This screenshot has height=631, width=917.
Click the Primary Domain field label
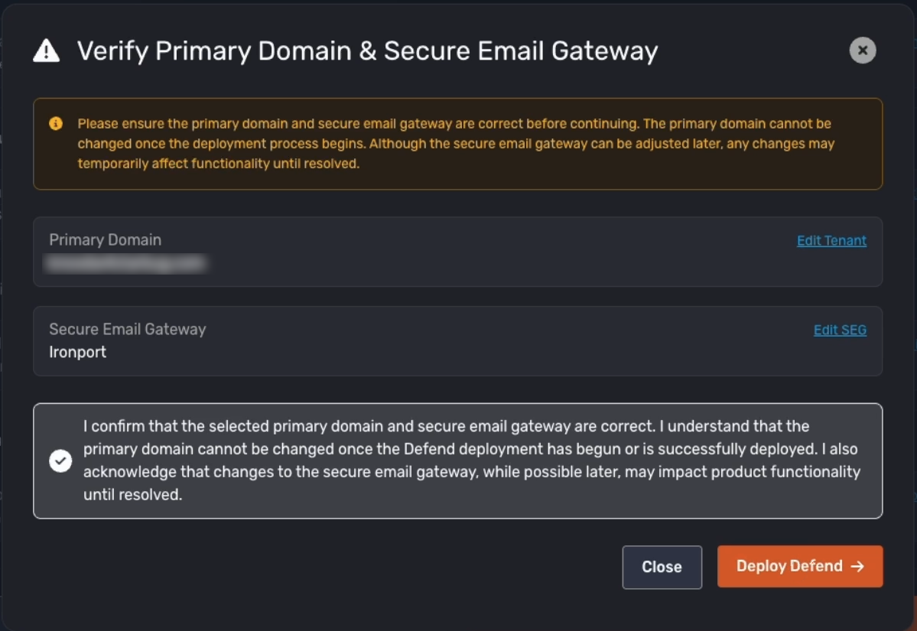(x=106, y=239)
